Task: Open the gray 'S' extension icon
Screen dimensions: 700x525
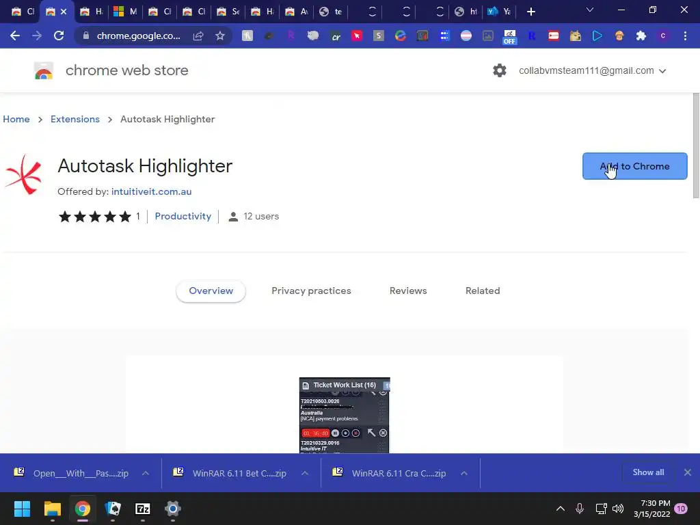Action: 378,36
